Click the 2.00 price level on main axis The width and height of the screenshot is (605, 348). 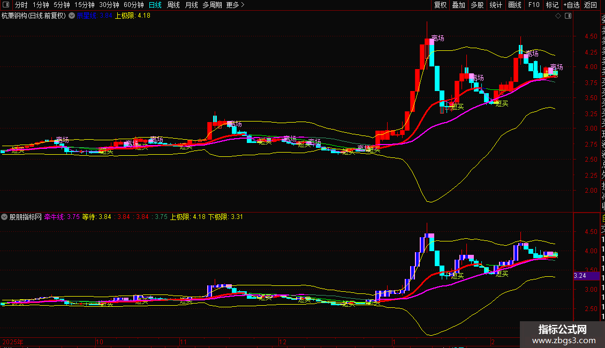pyautogui.click(x=591, y=190)
